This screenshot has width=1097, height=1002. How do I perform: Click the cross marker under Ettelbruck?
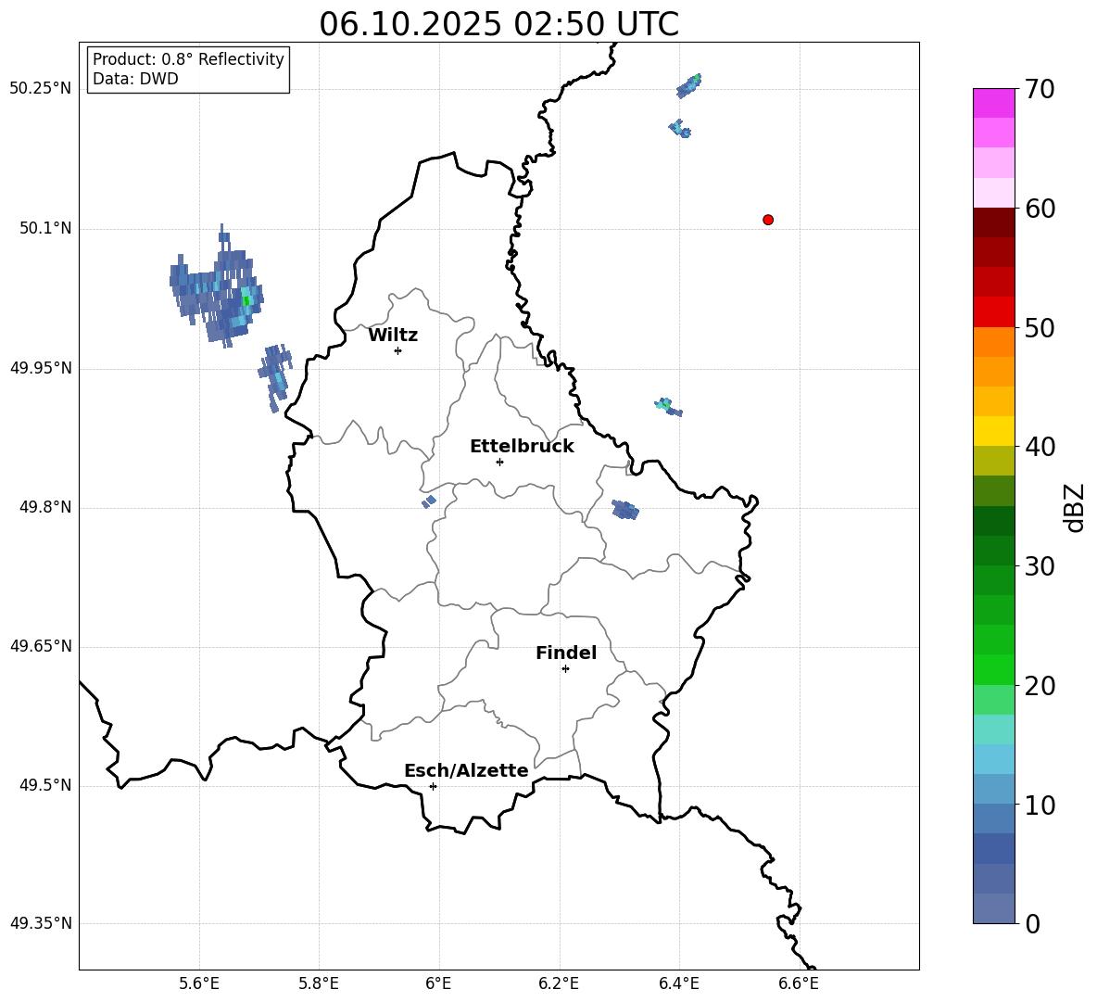[499, 462]
